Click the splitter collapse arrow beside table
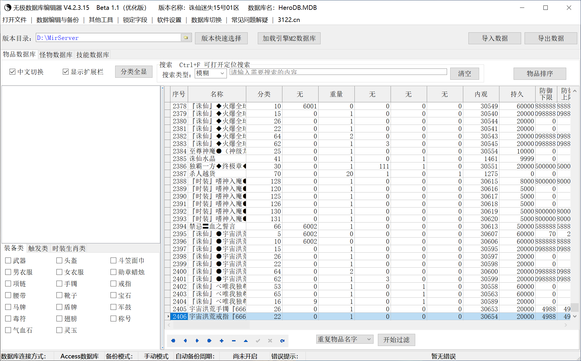Screen dimensions: 581x361 pos(162,88)
